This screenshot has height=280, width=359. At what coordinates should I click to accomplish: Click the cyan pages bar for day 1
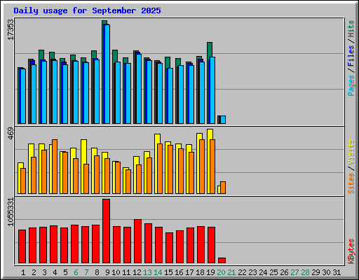23,96
